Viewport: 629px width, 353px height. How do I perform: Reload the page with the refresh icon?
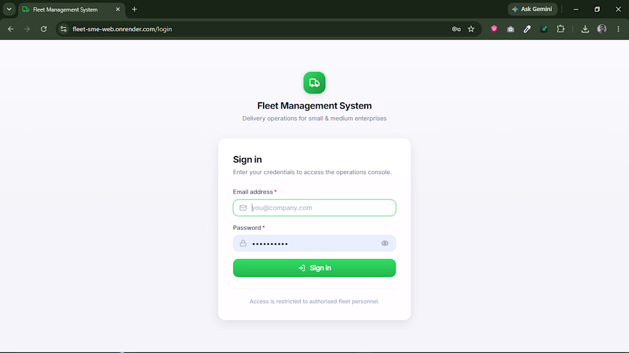pos(43,29)
